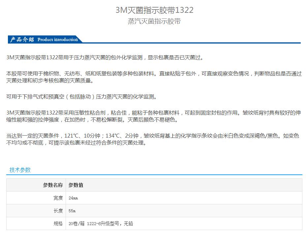This screenshot has width=308, height=234.
Task: Open the 技术参数 section tab
Action: [20, 170]
